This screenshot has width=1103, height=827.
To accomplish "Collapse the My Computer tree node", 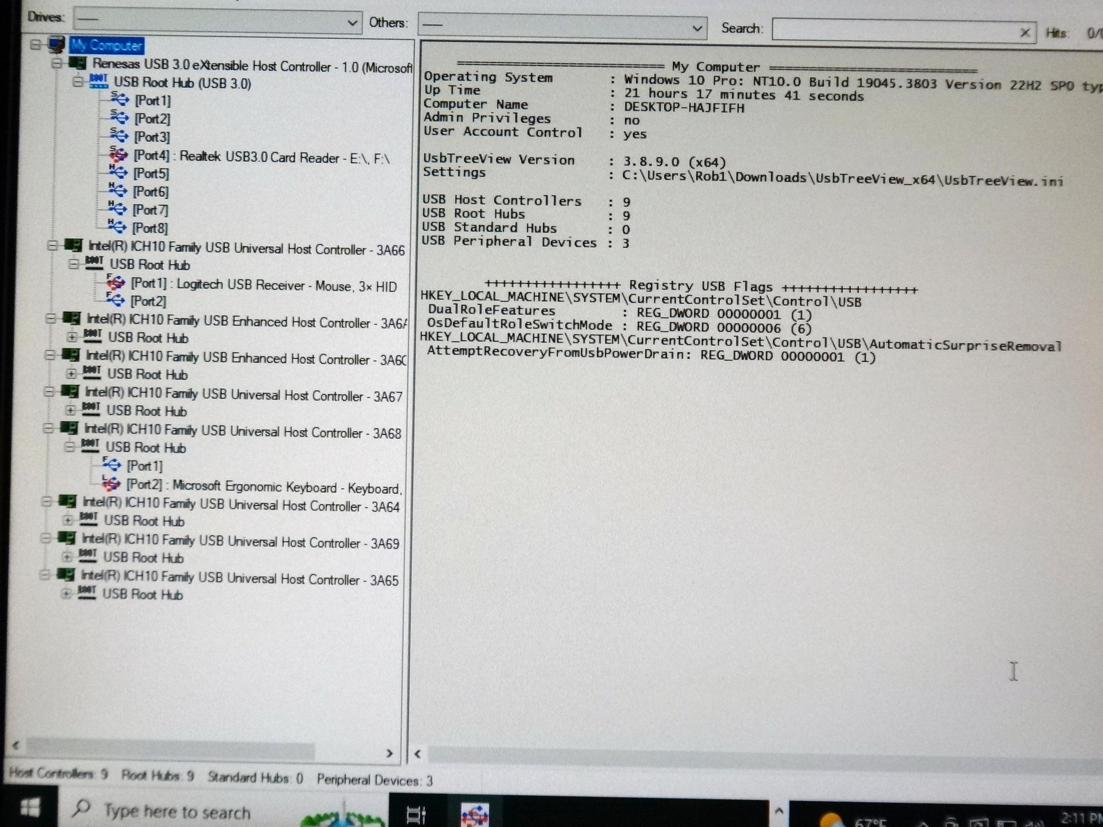I will pyautogui.click(x=35, y=45).
